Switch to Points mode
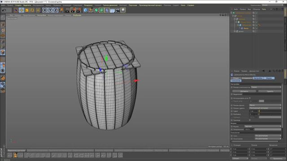The height and width of the screenshot is (161, 287). (x=3, y=42)
